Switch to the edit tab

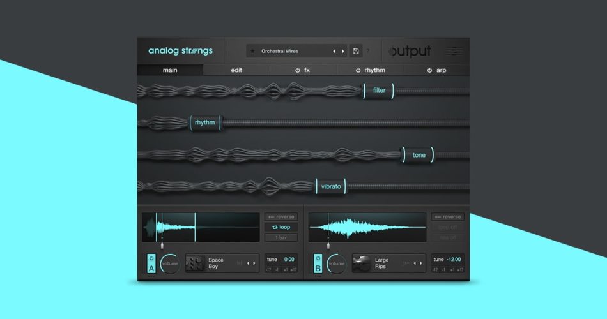click(236, 70)
